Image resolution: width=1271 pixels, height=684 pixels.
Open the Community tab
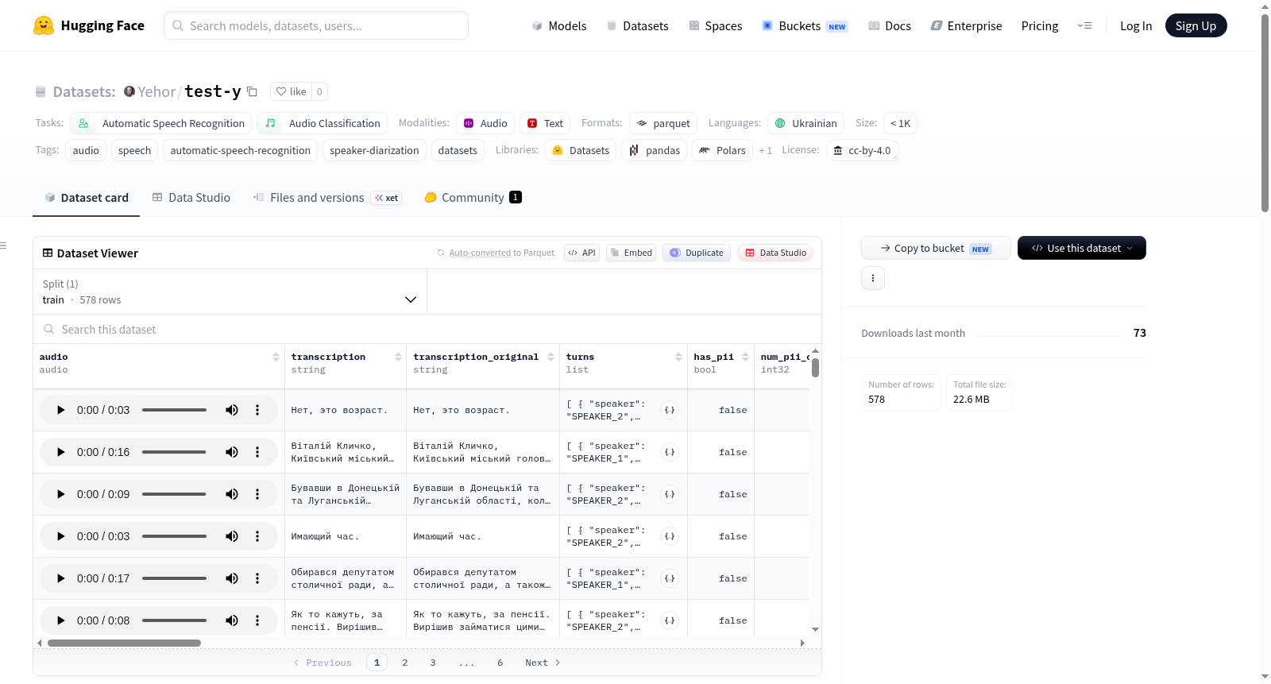(473, 198)
